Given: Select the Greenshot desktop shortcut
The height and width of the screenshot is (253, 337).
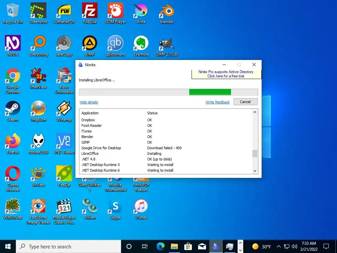Looking at the screenshot, I should (x=39, y=13).
